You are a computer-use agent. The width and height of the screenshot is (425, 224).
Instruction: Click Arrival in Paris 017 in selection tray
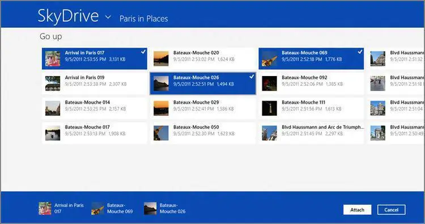(x=61, y=208)
